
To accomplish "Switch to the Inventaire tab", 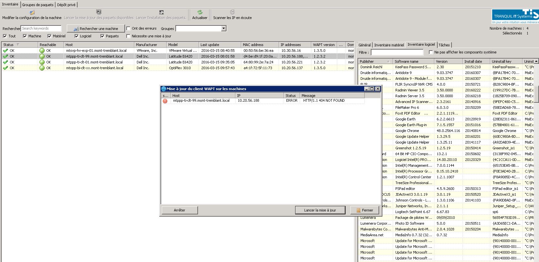I will click(10, 4).
